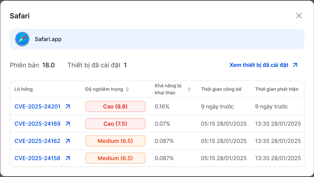Click Xem thiết bị đã cài đặt link
This screenshot has width=314, height=177.
click(x=259, y=65)
